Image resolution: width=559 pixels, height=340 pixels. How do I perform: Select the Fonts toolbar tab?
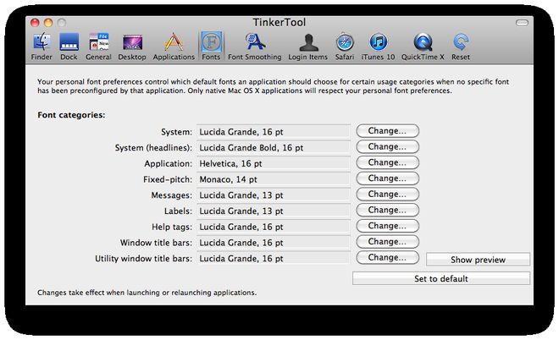211,46
